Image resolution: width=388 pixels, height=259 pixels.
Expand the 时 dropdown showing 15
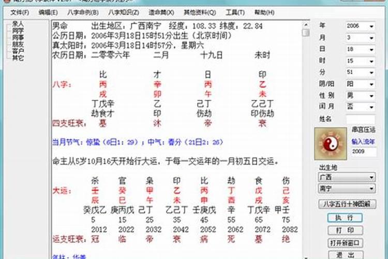(x=371, y=61)
